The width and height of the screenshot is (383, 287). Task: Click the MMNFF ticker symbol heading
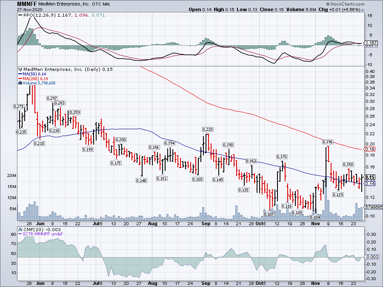pos(27,4)
